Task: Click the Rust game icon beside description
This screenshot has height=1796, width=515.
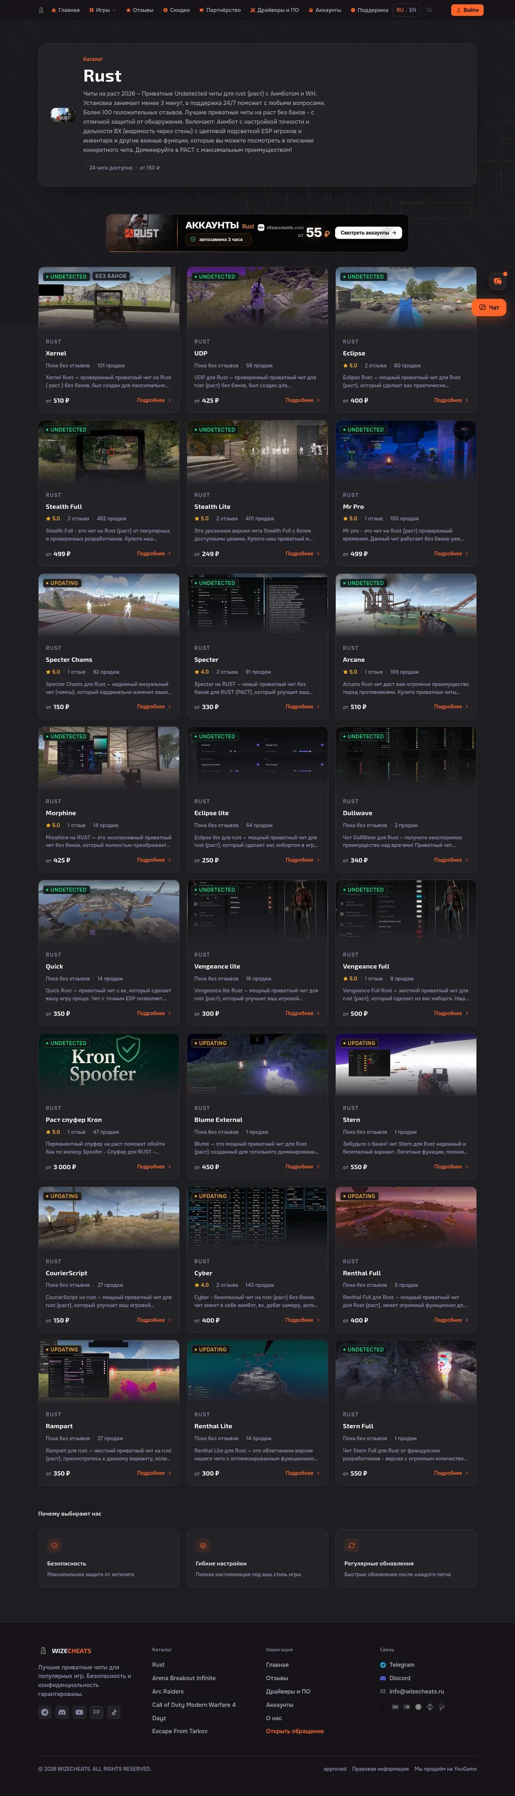Action: click(63, 114)
